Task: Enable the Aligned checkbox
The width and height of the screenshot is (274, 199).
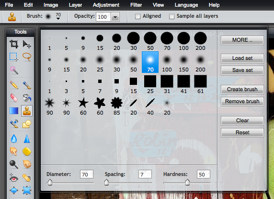Action: point(137,17)
